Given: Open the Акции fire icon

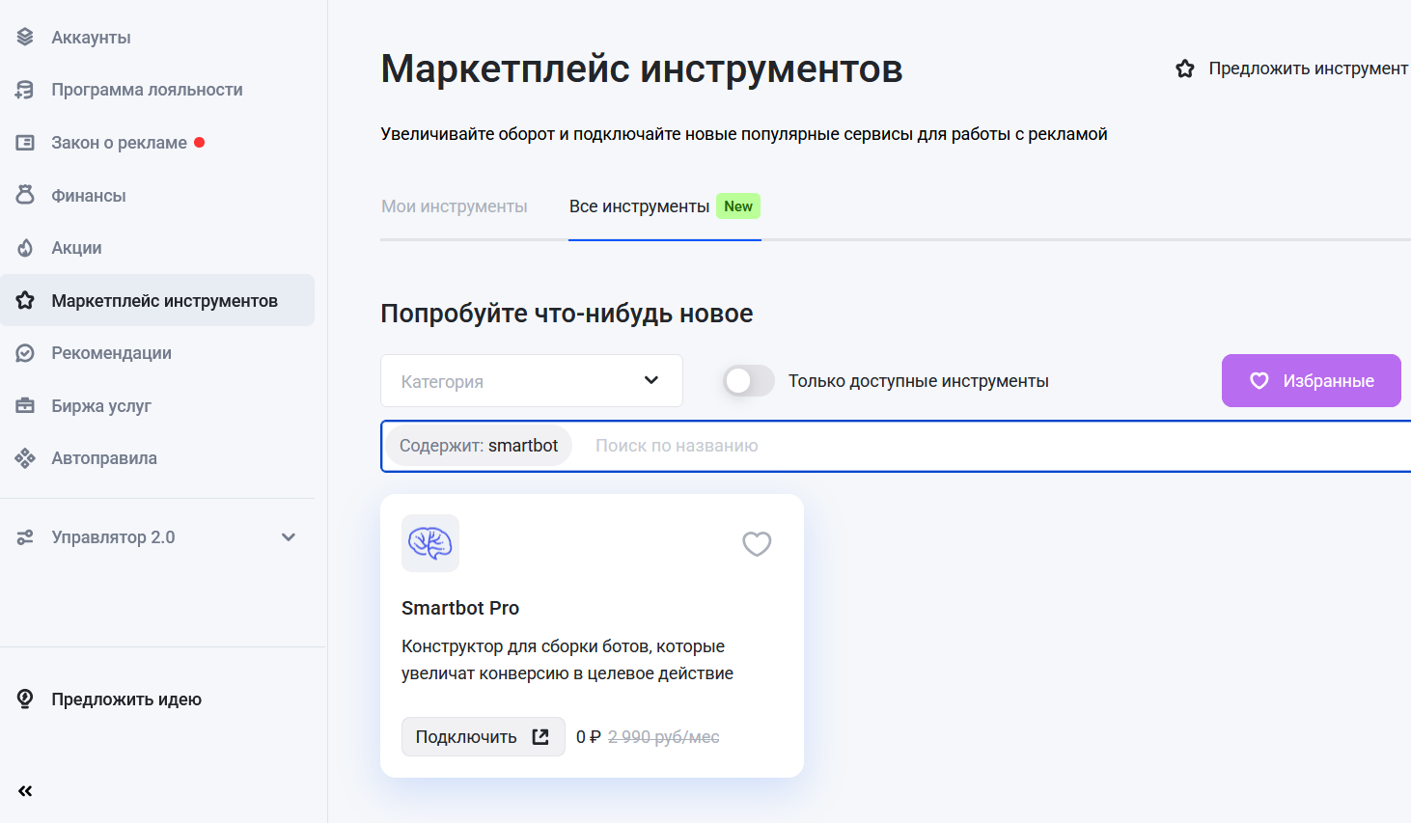Looking at the screenshot, I should tap(25, 247).
